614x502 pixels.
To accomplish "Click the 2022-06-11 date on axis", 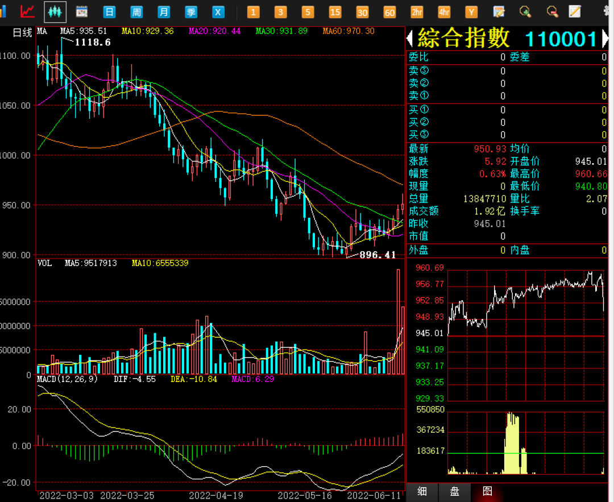I will click(x=374, y=495).
